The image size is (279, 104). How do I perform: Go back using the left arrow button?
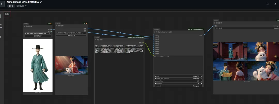(2, 4)
